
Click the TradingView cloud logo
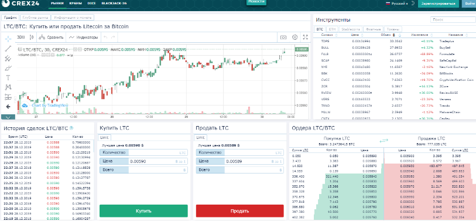pos(25,105)
